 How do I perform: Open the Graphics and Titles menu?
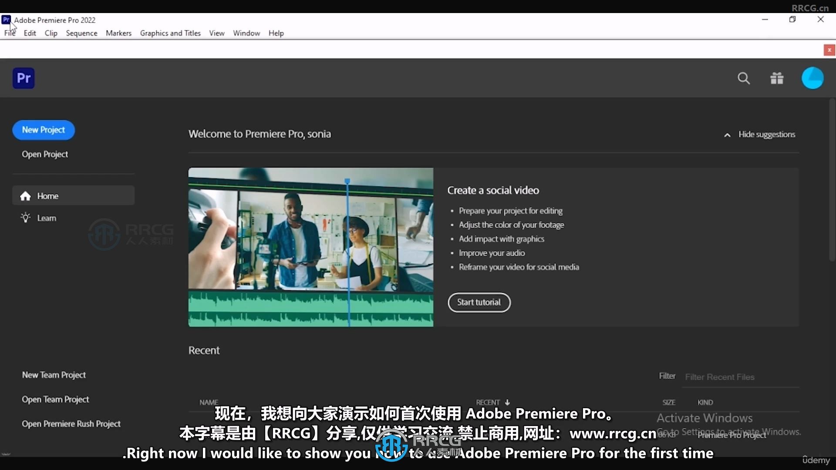pos(170,33)
